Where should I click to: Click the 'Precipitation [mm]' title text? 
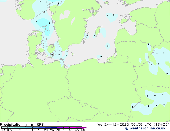point(17,125)
